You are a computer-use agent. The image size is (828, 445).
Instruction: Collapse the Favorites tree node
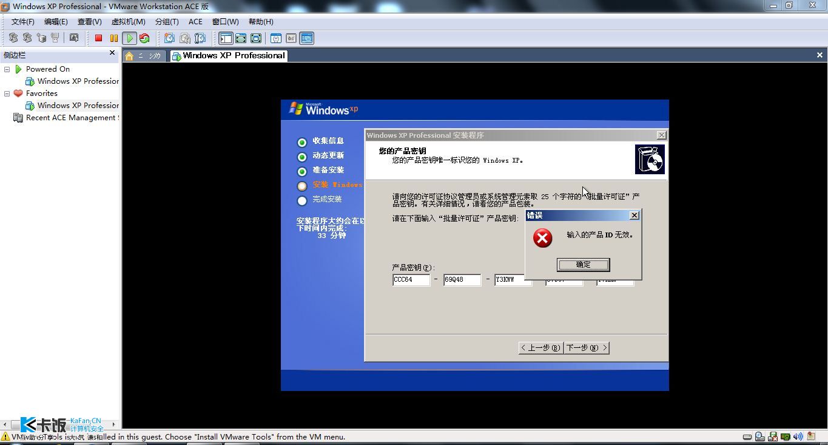coord(7,93)
